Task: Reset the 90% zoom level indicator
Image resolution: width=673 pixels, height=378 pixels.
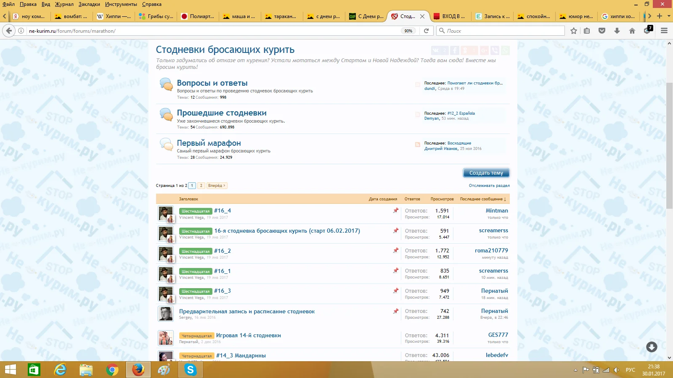Action: (408, 31)
